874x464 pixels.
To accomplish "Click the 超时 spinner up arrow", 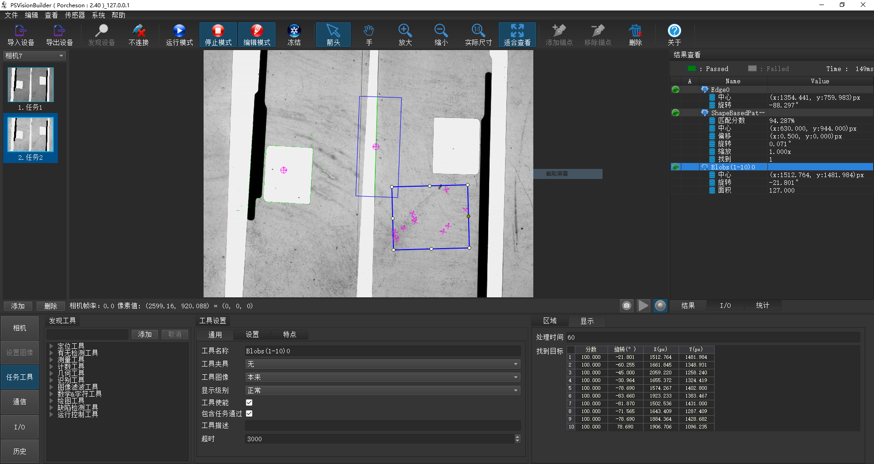I will [x=517, y=437].
